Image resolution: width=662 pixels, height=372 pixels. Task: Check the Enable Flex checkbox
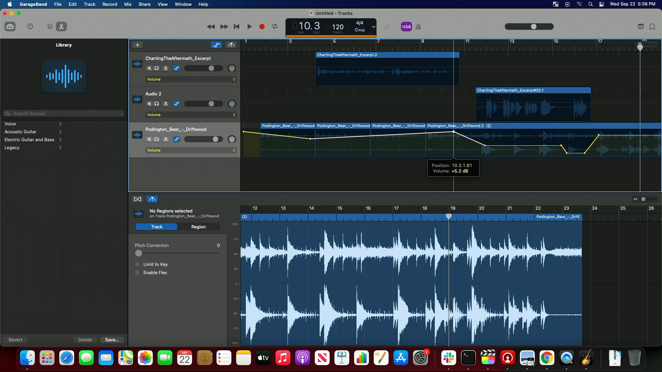(x=137, y=272)
